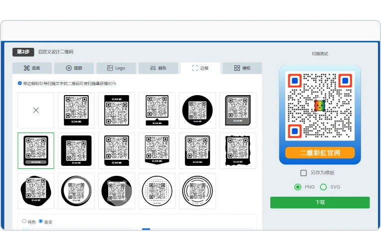Image resolution: width=381 pixels, height=252 pixels.
Task: Click the 第2步 step badge
Action: coord(23,52)
